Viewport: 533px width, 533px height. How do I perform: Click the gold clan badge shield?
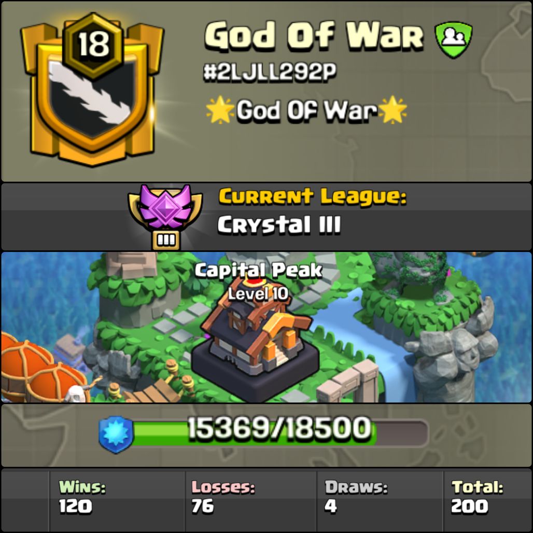tap(92, 90)
